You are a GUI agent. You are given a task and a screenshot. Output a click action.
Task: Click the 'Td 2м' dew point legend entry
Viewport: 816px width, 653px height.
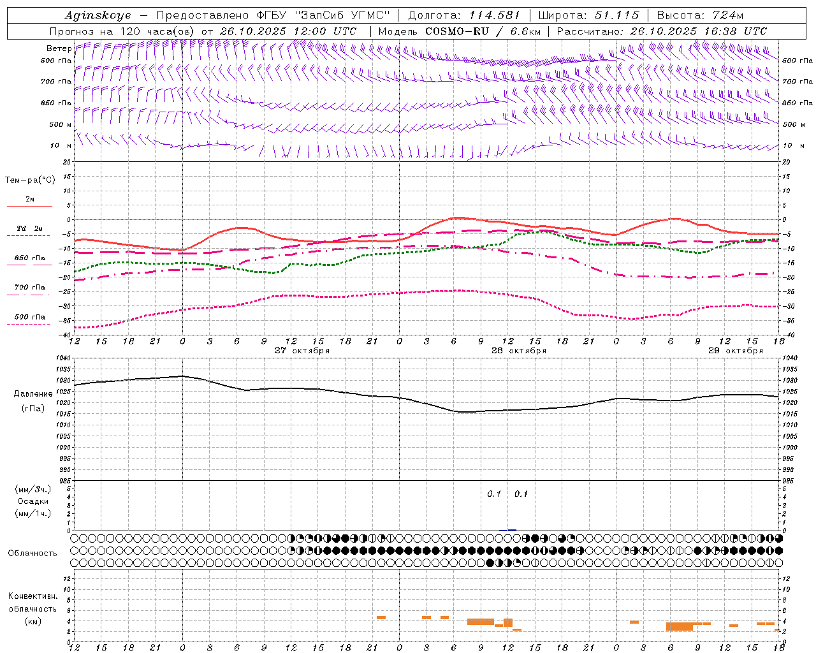30,228
